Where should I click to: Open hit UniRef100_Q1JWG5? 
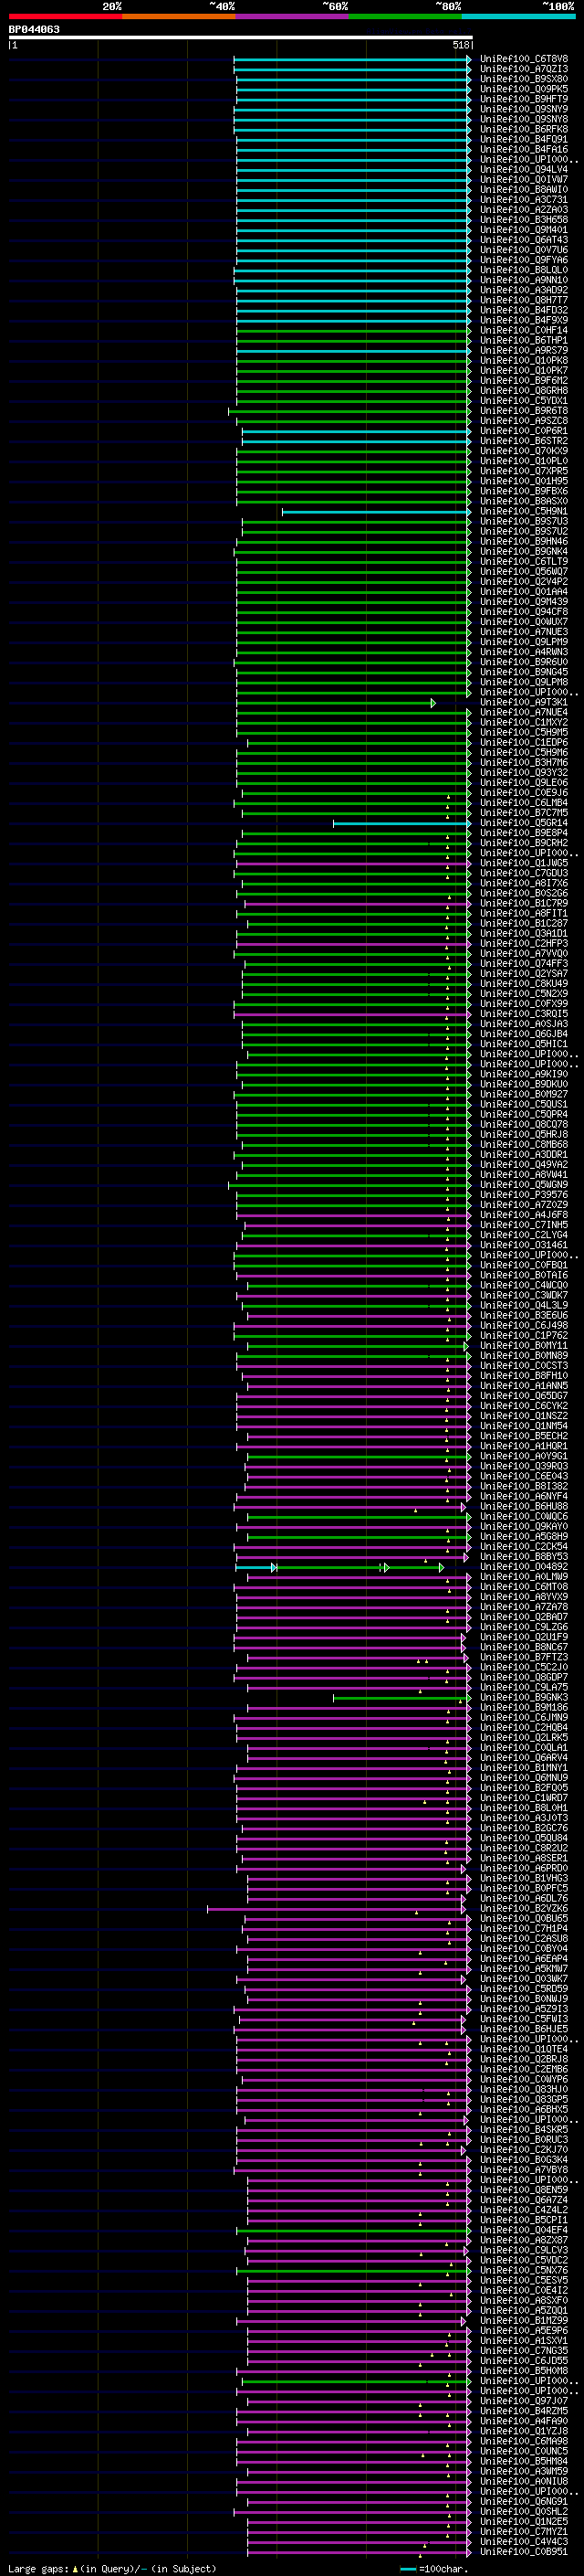click(524, 863)
